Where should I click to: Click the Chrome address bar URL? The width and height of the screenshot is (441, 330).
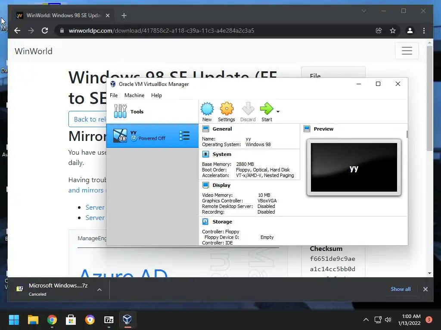click(161, 31)
